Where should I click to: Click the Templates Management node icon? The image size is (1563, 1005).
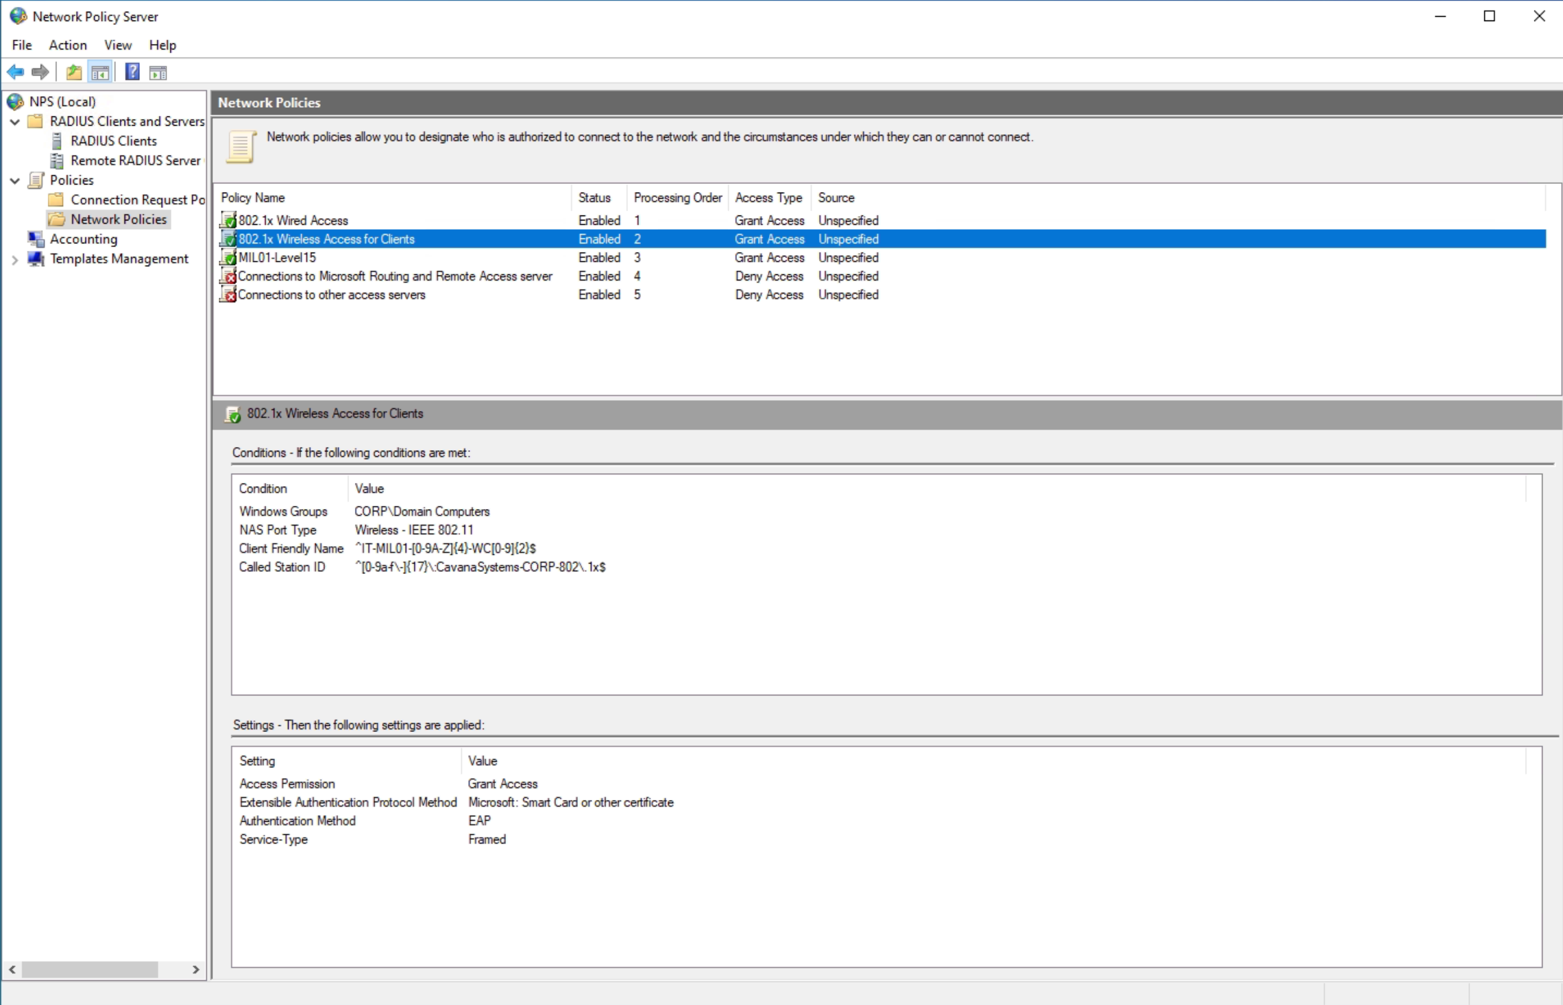pyautogui.click(x=36, y=258)
